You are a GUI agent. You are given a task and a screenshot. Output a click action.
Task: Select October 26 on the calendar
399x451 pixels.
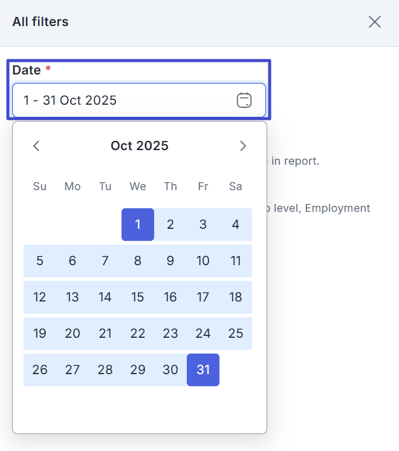[x=40, y=370]
